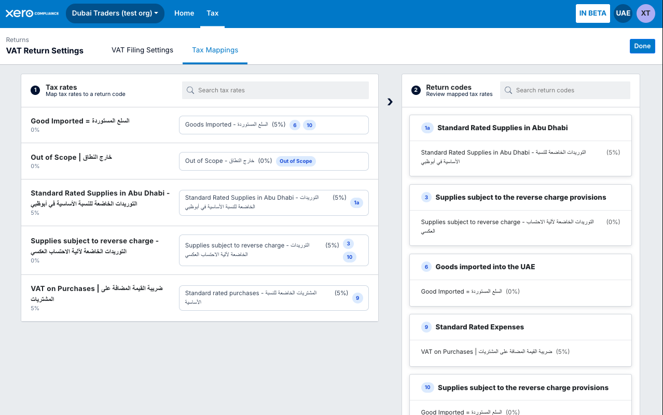Select the Standard Rated Expenses card header
Viewport: 663px width, 415px height.
(x=520, y=327)
